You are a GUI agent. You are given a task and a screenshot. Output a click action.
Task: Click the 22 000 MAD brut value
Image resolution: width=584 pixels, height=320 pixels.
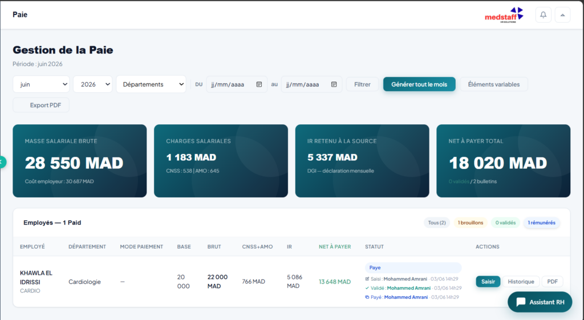click(217, 282)
